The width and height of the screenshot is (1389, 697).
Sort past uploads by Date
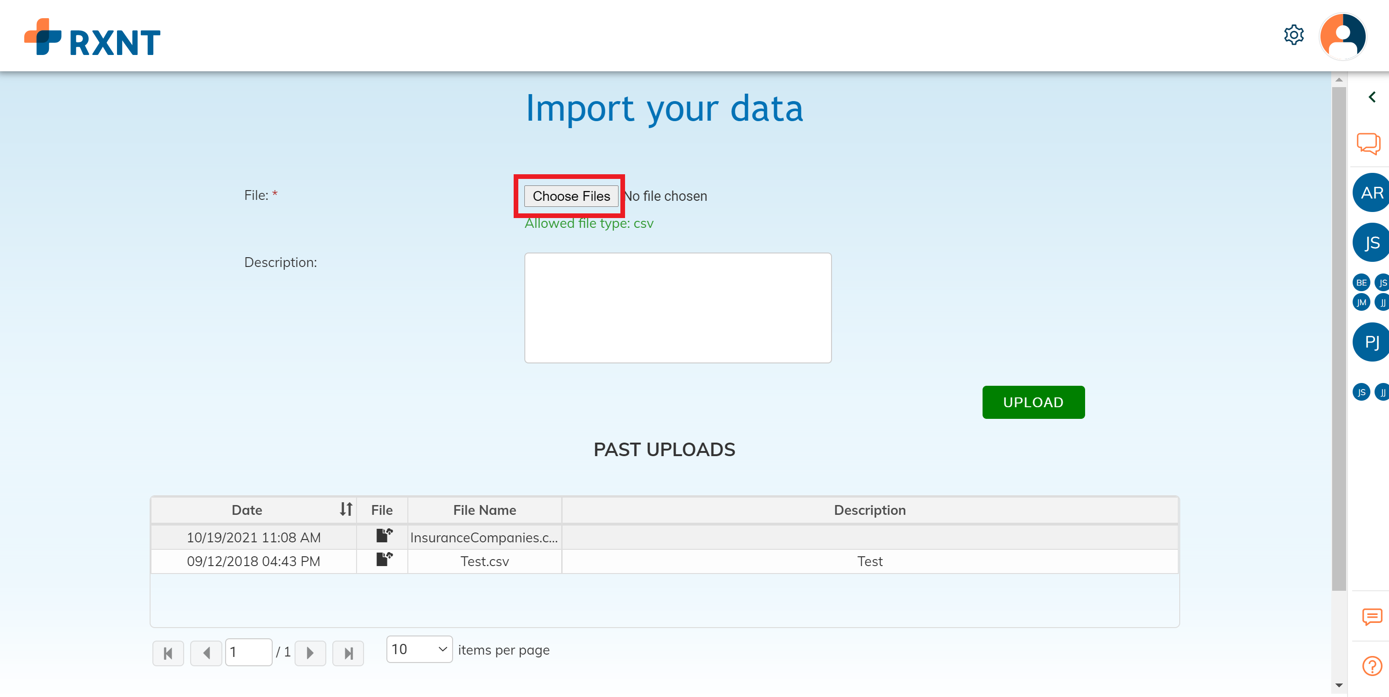[346, 509]
